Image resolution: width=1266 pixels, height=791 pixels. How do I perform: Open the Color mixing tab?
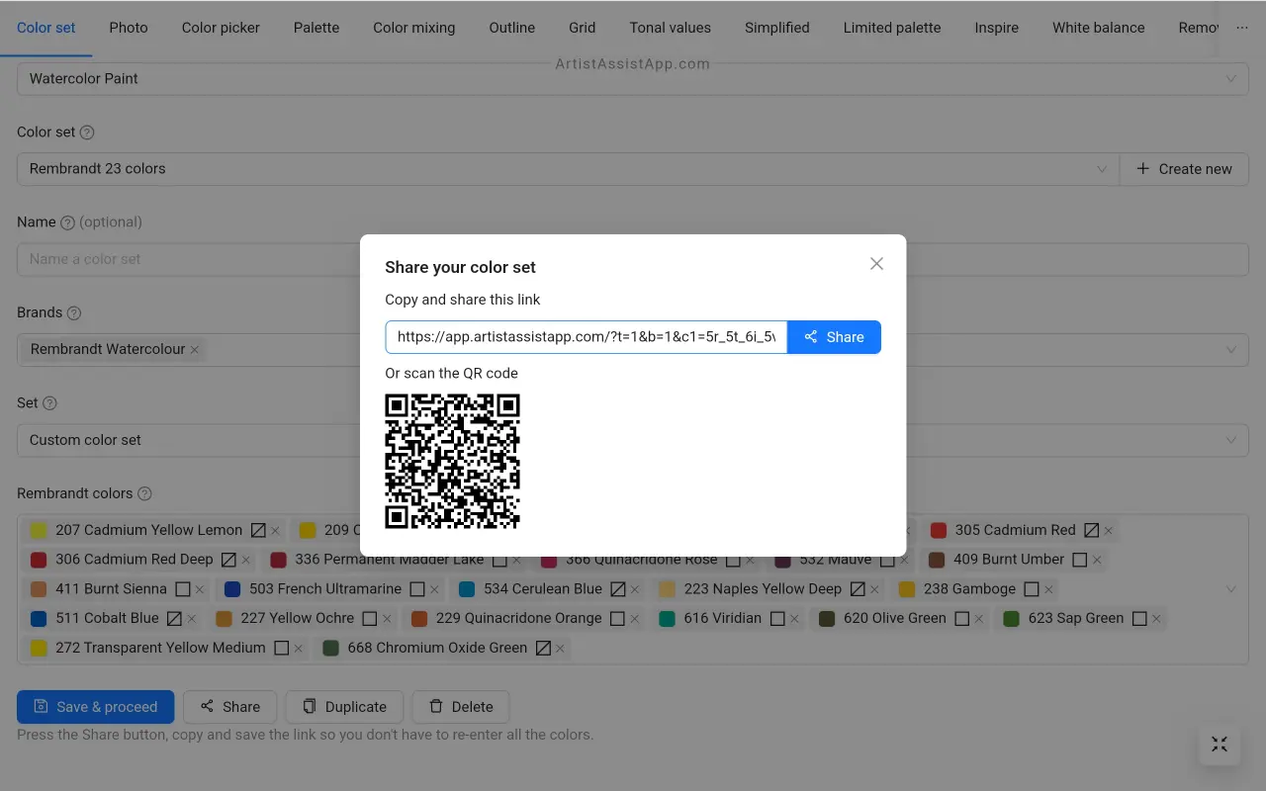(x=414, y=28)
